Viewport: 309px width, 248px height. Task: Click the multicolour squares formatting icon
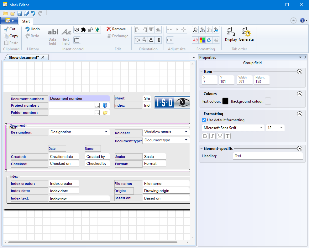tap(202, 40)
